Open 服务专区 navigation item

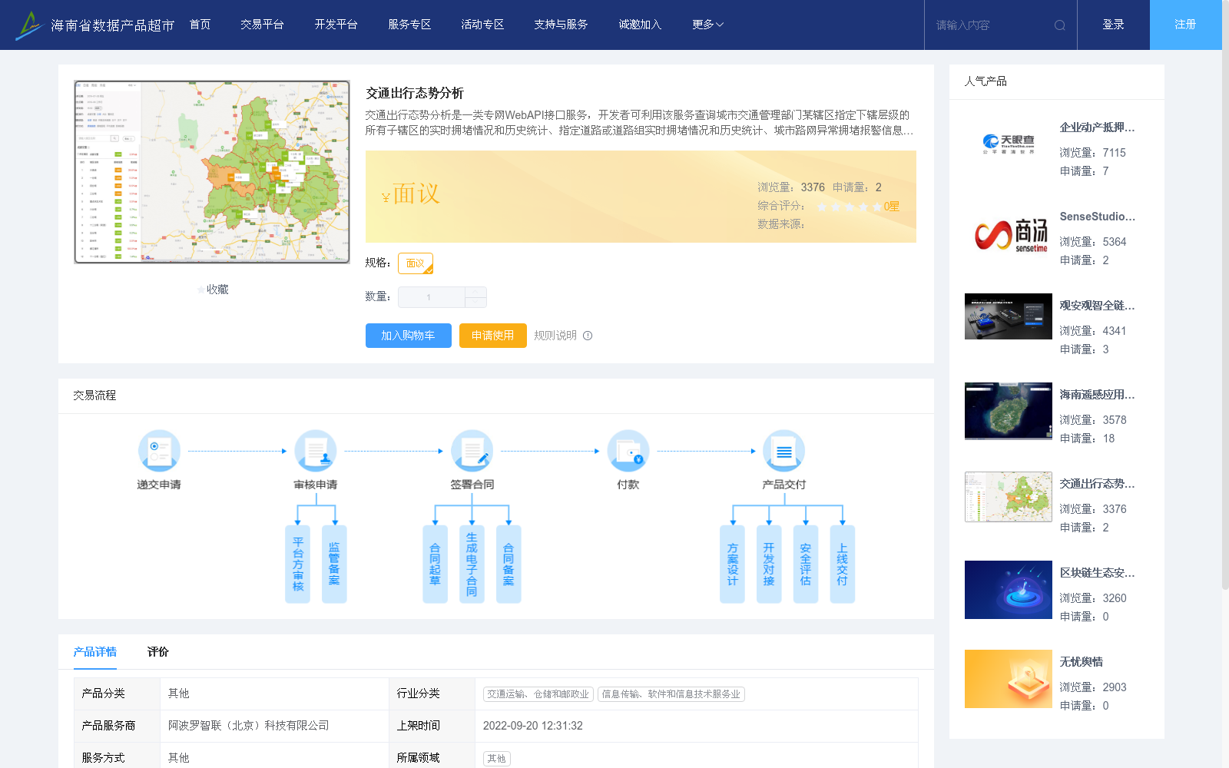(x=409, y=25)
